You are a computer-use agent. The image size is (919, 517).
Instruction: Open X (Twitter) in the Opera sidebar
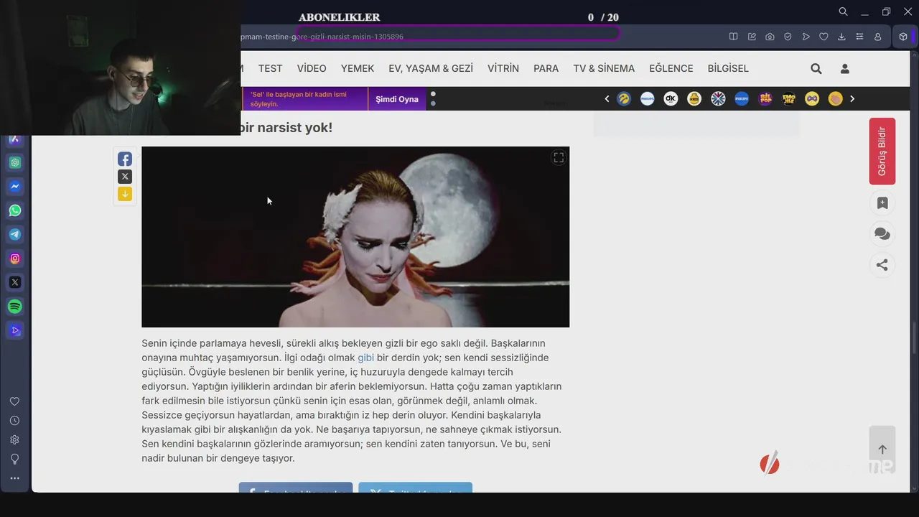tap(15, 282)
